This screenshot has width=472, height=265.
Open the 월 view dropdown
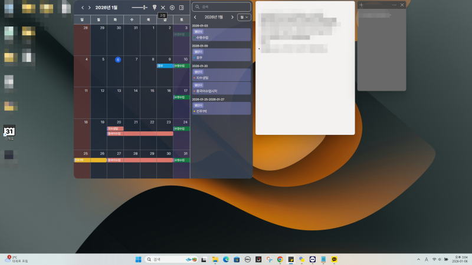[x=244, y=17]
